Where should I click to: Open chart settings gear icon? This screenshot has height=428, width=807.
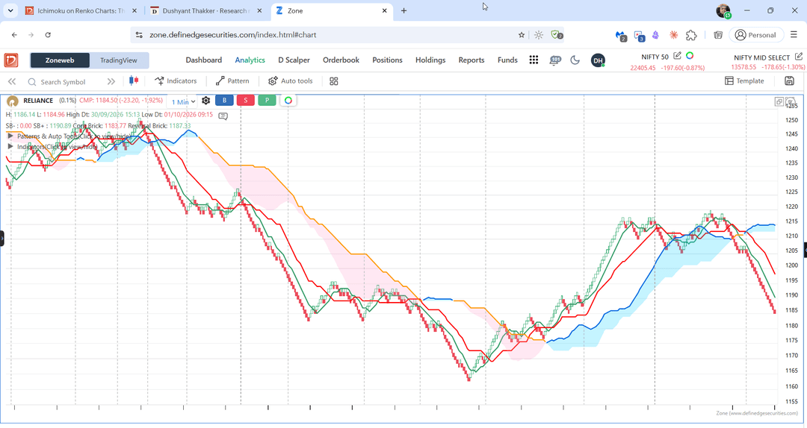(206, 101)
